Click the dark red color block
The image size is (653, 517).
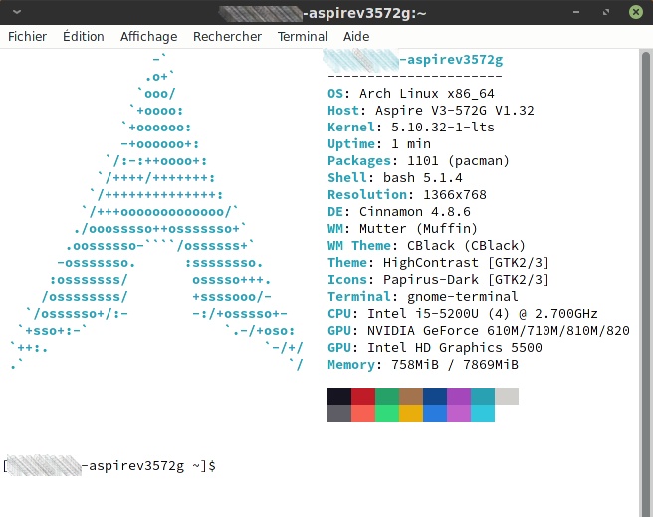363,396
